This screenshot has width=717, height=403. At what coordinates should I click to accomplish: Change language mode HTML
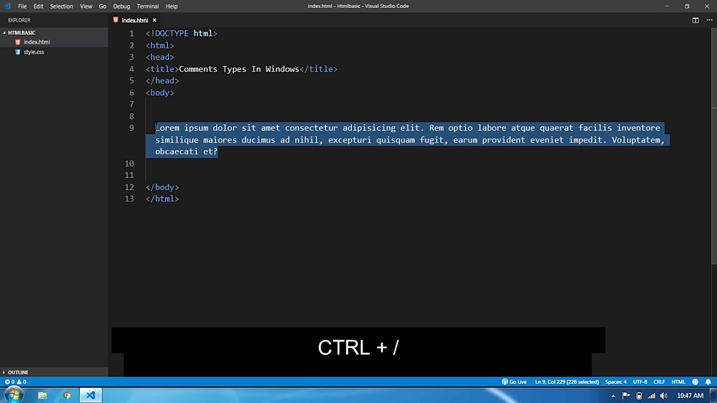(678, 382)
